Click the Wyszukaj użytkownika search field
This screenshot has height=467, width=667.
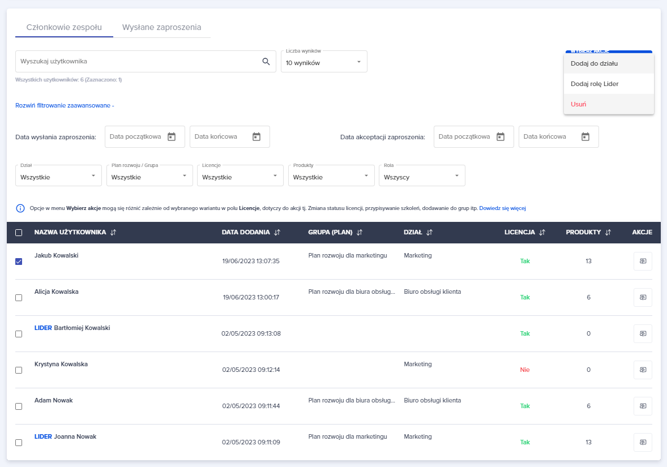click(136, 62)
